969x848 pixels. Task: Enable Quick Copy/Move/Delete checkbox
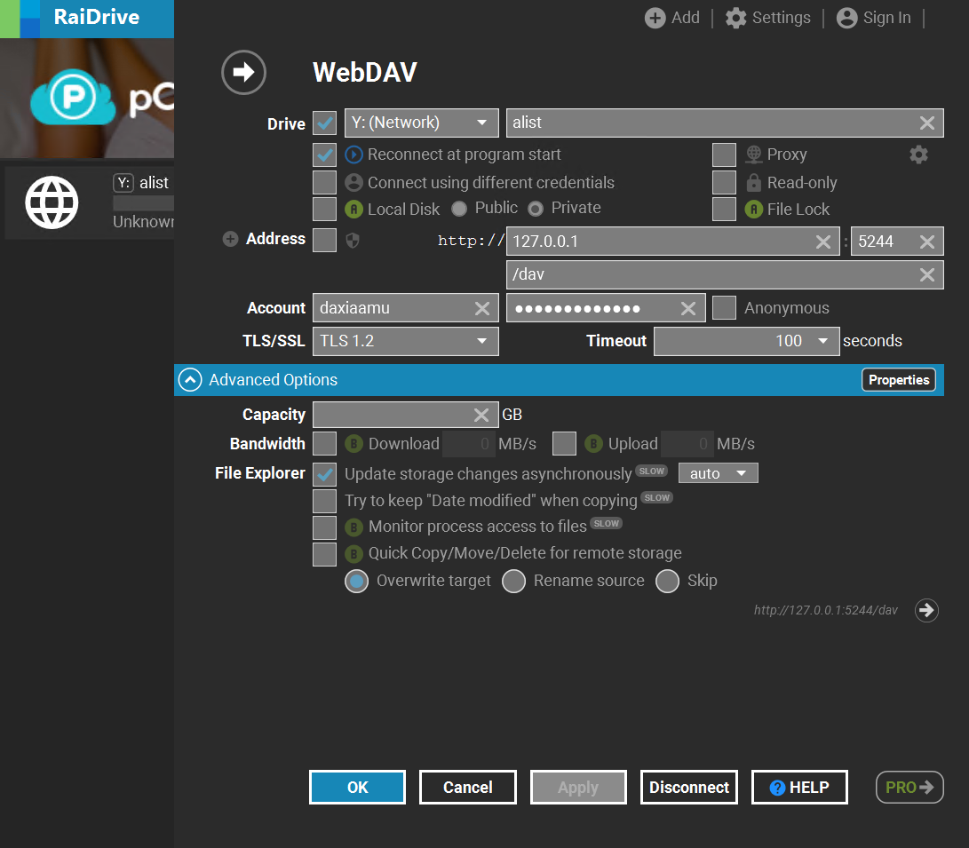(x=324, y=554)
